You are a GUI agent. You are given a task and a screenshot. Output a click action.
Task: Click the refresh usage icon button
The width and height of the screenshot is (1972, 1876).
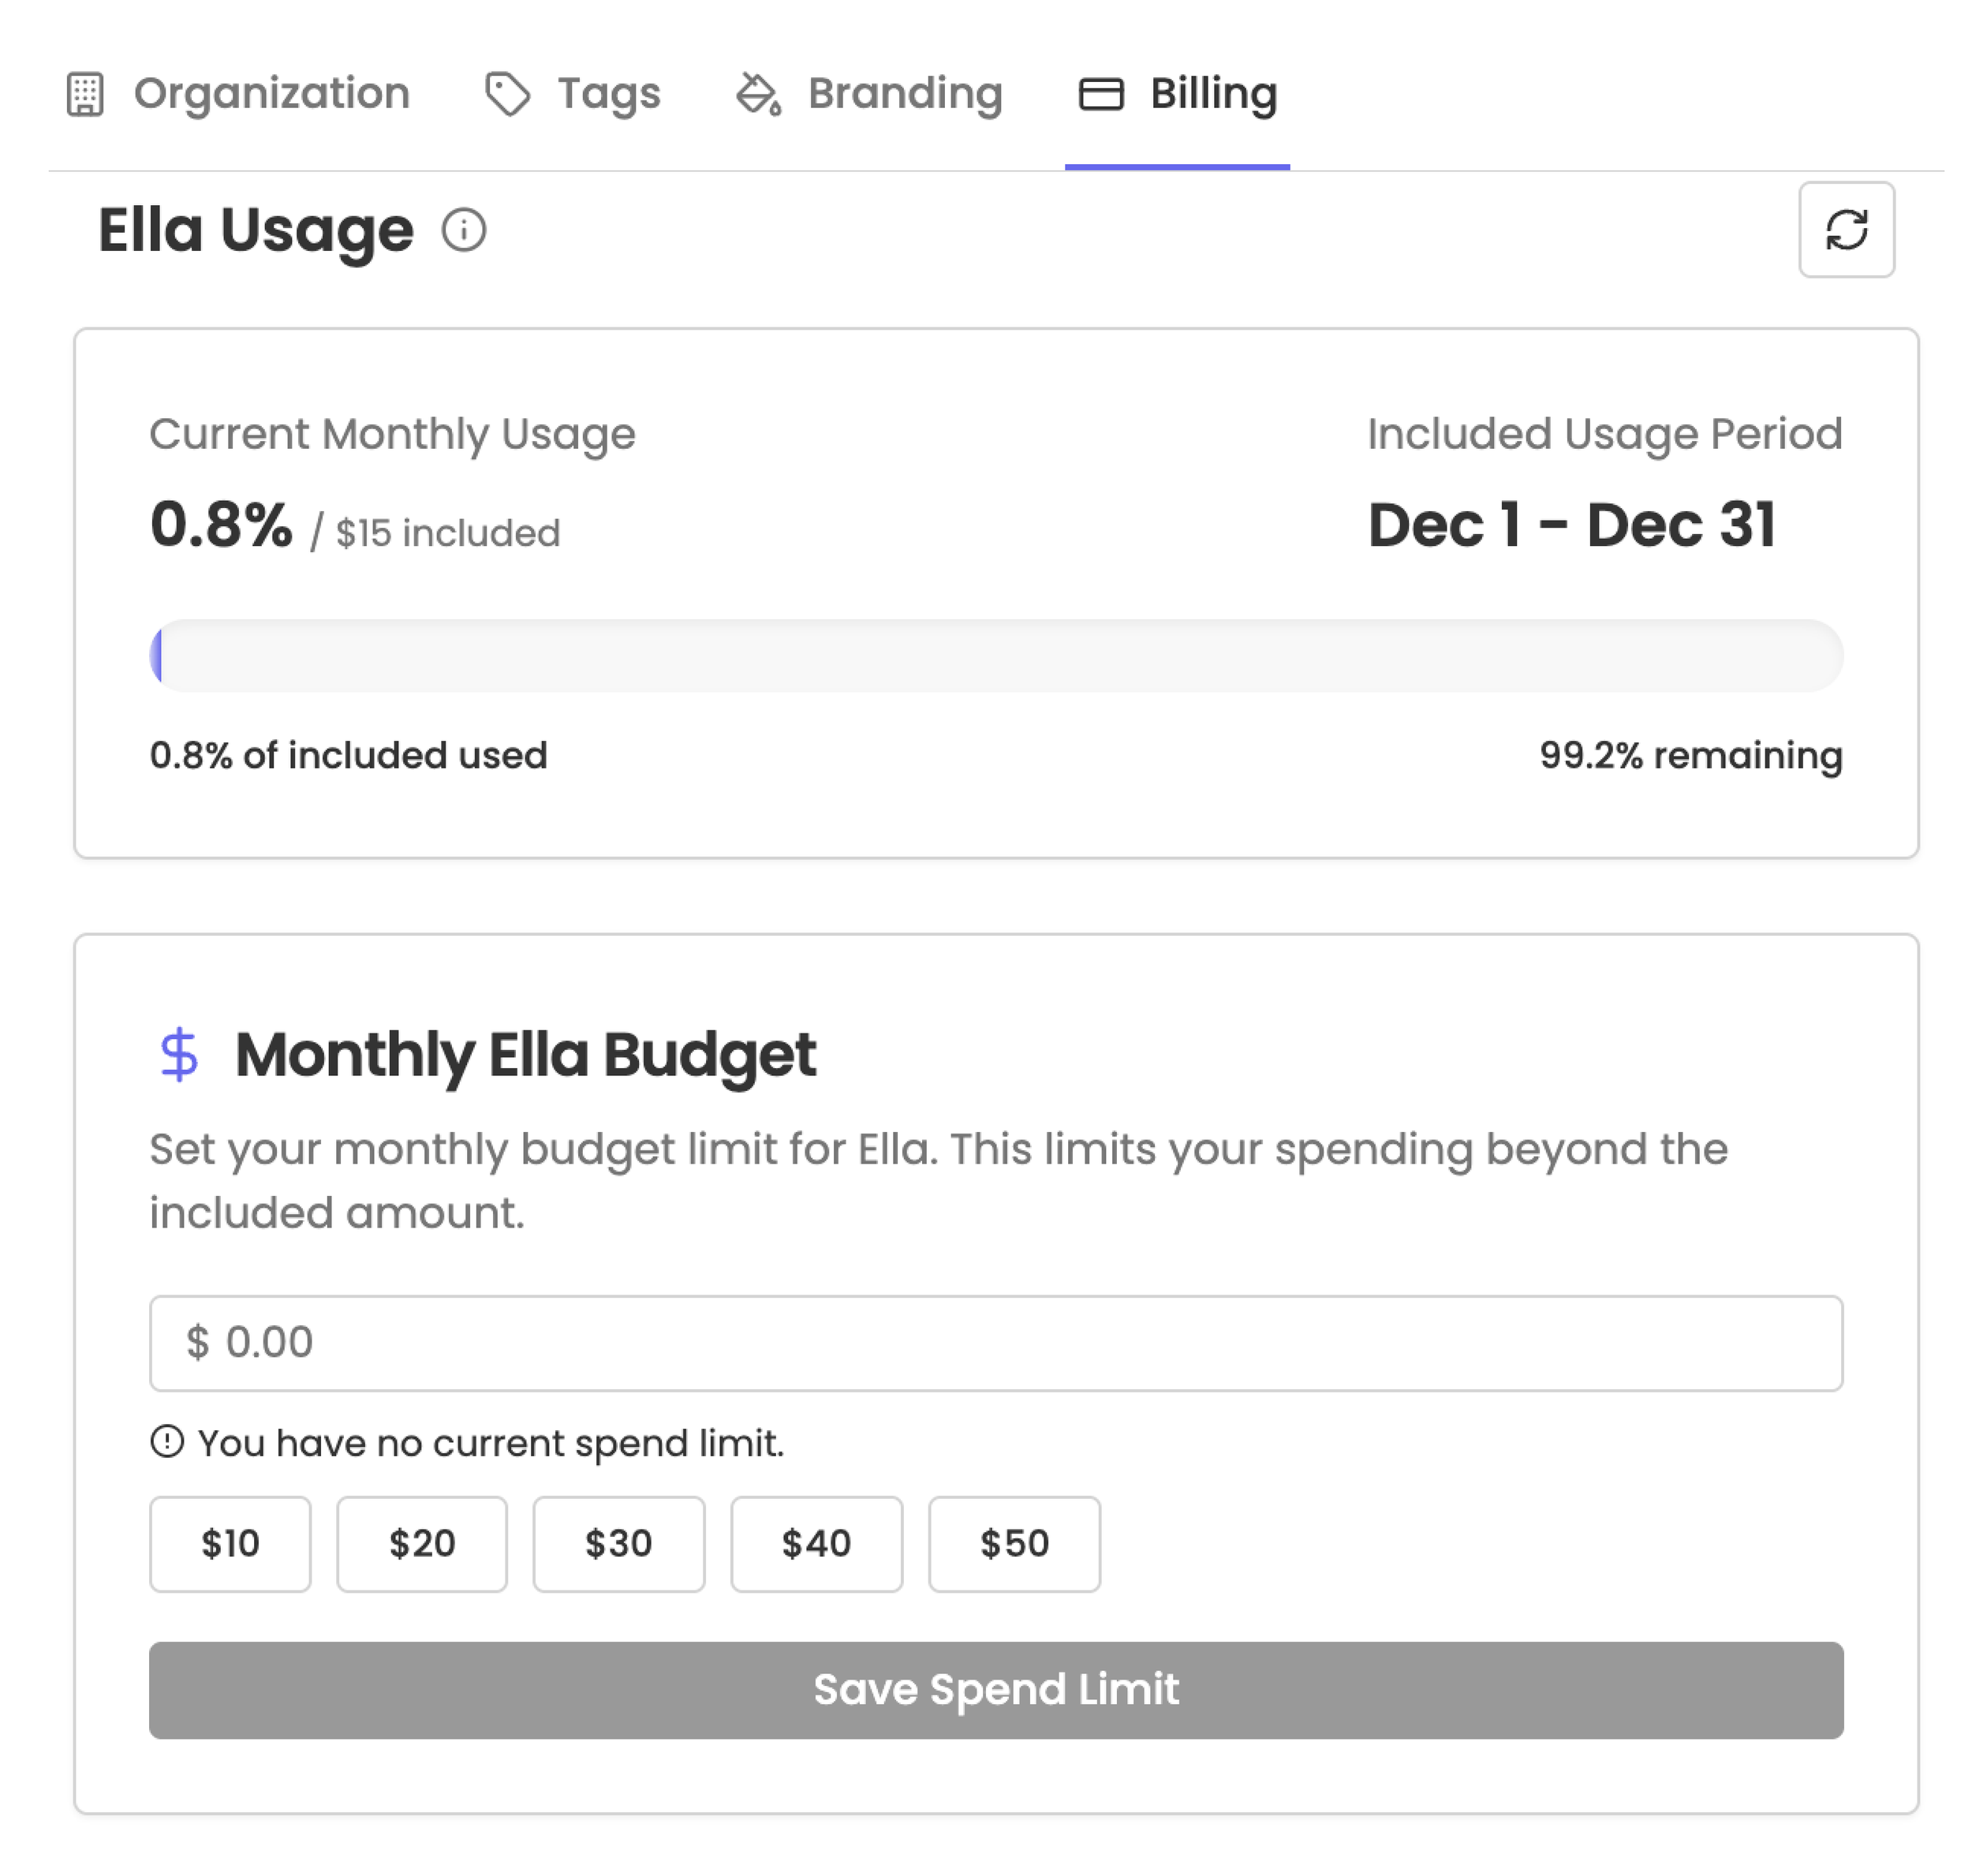(1845, 229)
